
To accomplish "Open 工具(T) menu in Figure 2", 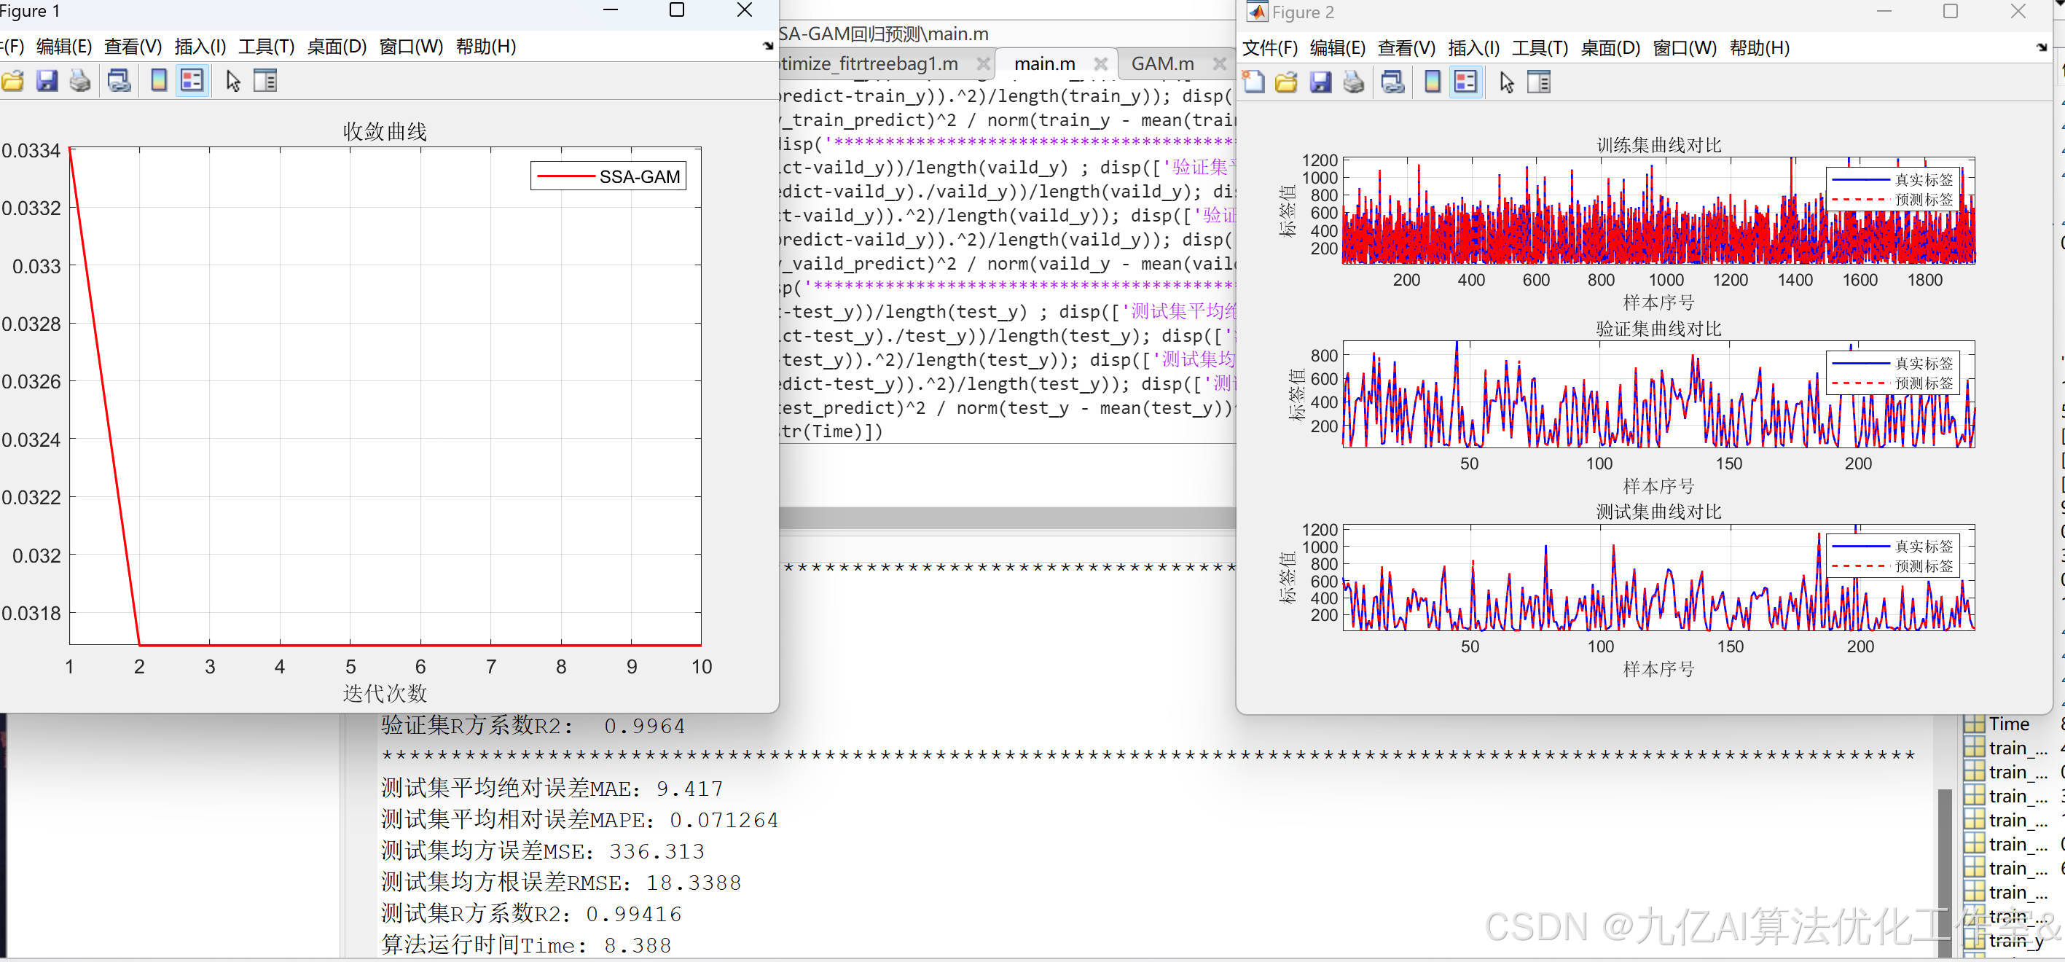I will pyautogui.click(x=1539, y=48).
